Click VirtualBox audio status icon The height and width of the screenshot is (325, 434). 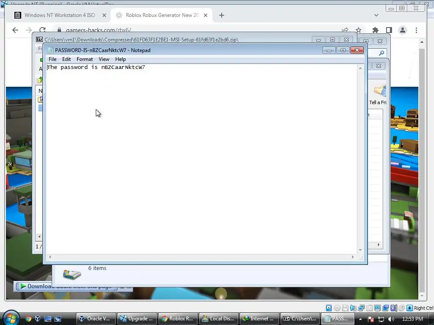pyautogui.click(x=353, y=308)
